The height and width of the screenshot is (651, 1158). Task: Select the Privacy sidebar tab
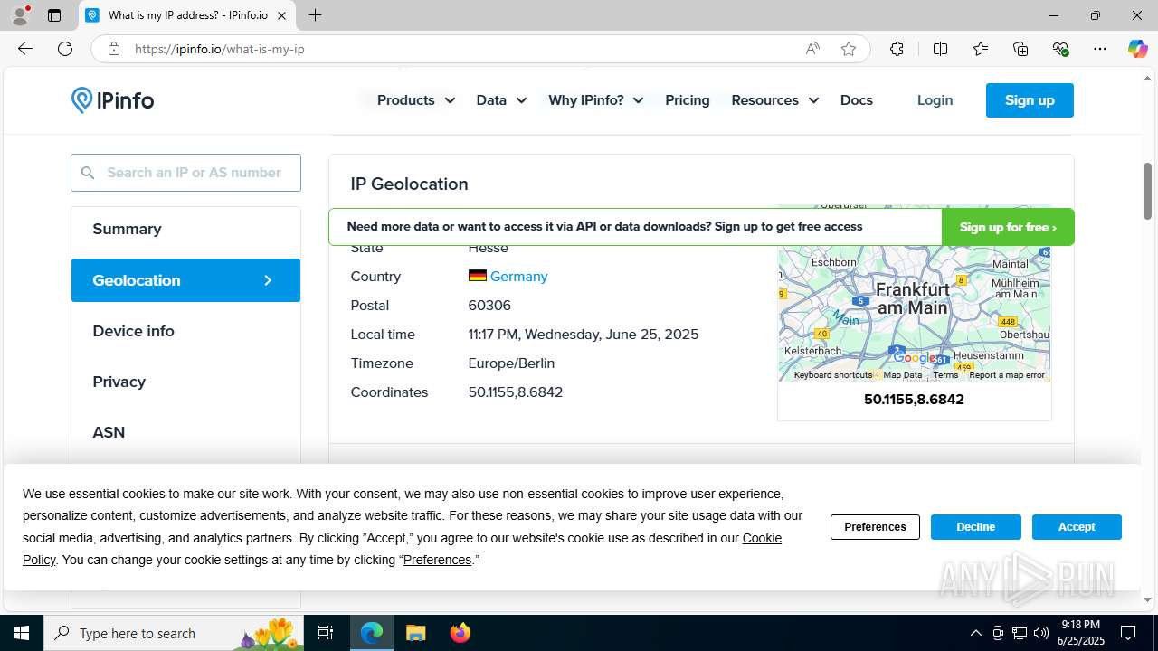[x=185, y=382]
